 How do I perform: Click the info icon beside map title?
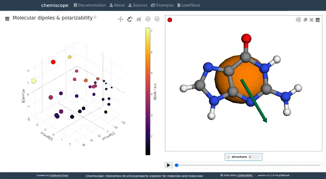pos(95,17)
